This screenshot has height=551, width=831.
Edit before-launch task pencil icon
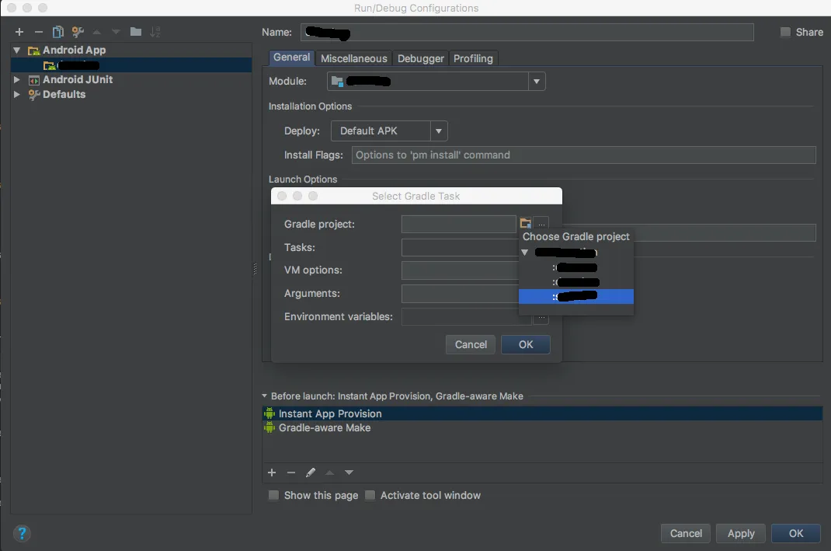pyautogui.click(x=311, y=472)
